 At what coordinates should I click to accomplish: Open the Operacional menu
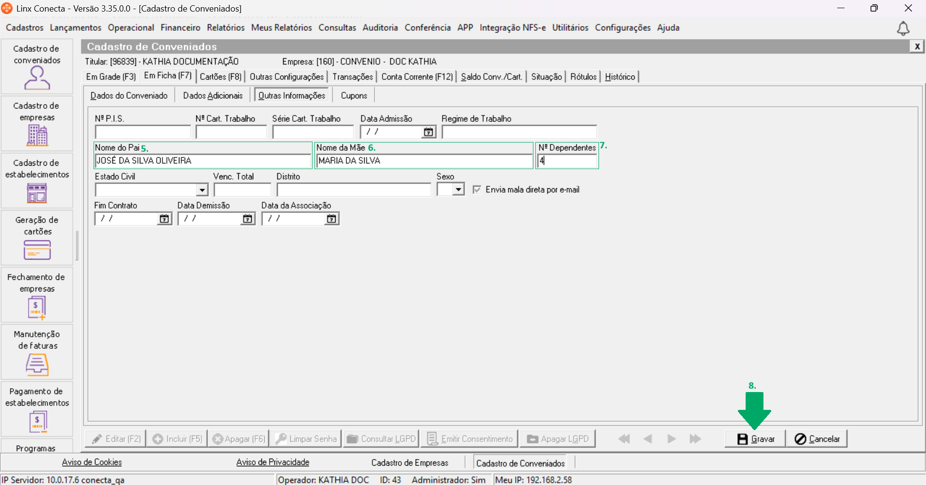[131, 28]
